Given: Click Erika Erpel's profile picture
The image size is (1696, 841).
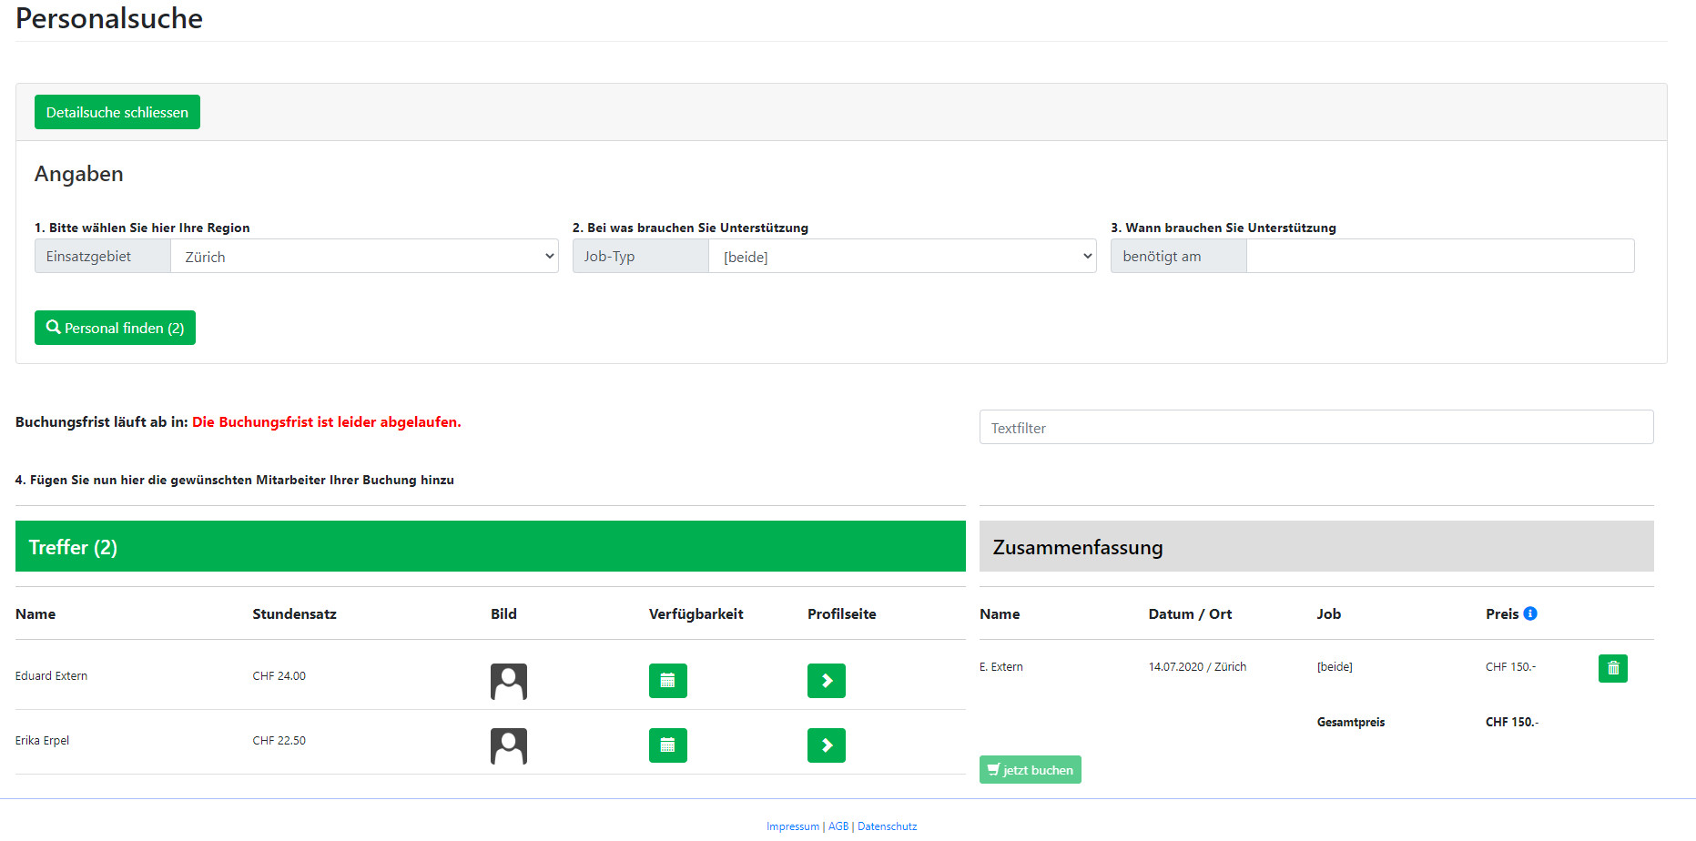Looking at the screenshot, I should click(x=508, y=745).
